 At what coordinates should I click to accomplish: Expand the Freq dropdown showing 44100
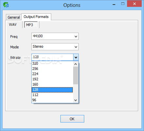coord(55,36)
